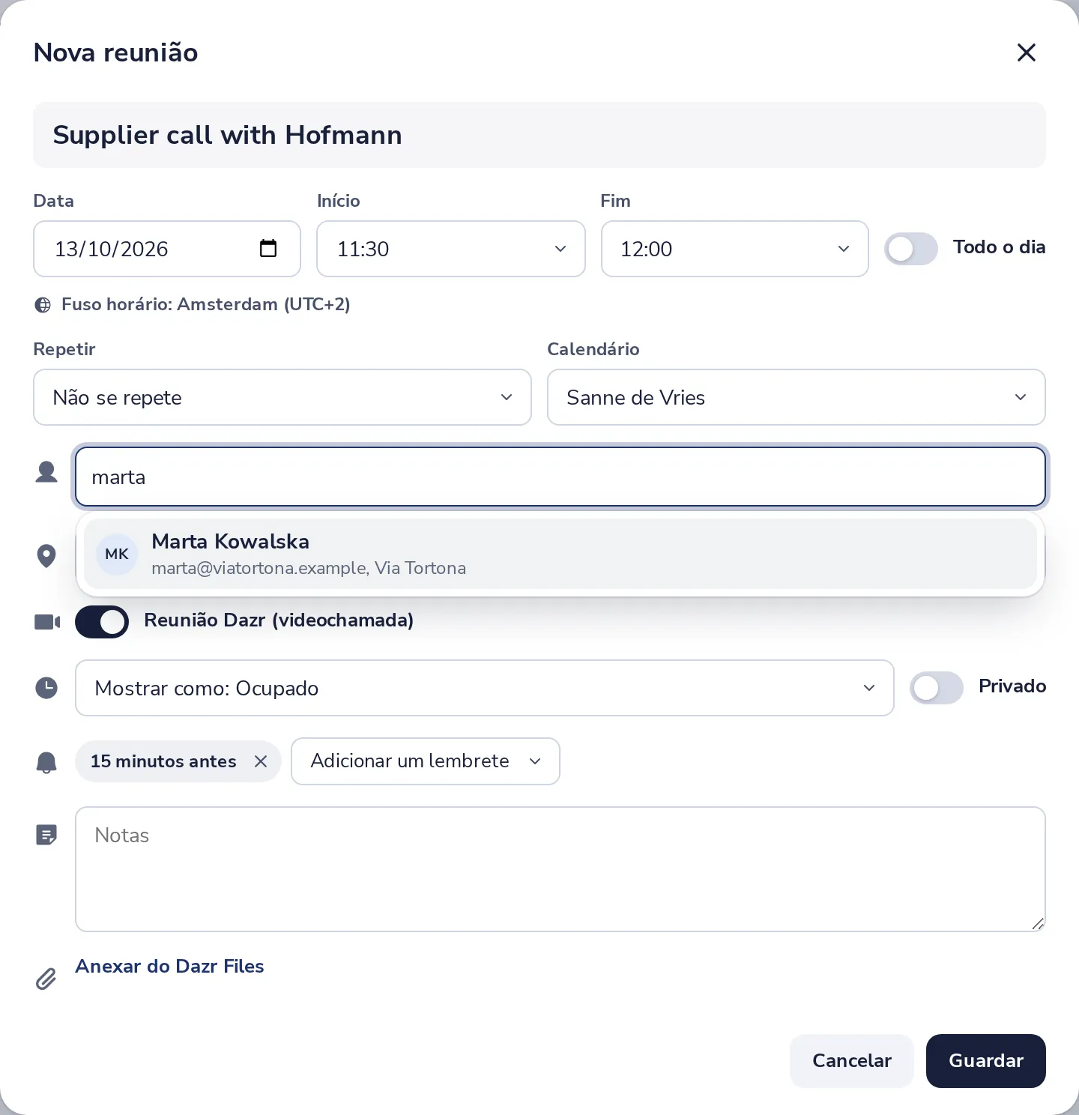Image resolution: width=1079 pixels, height=1115 pixels.
Task: Turn off Reunião Dazr video call
Action: pos(102,622)
